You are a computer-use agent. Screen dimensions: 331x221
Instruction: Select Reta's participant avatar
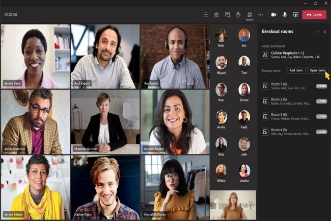coord(221,144)
